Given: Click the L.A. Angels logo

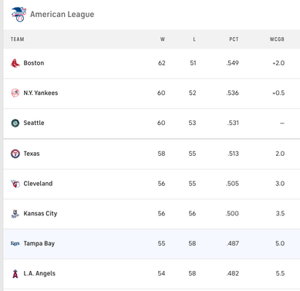Looking at the screenshot, I should click(x=15, y=273).
